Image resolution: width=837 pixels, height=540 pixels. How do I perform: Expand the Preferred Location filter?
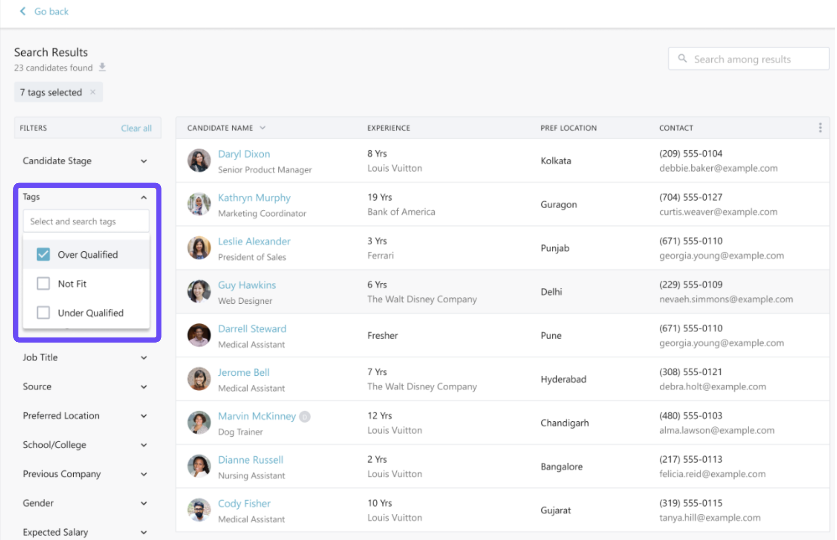143,416
